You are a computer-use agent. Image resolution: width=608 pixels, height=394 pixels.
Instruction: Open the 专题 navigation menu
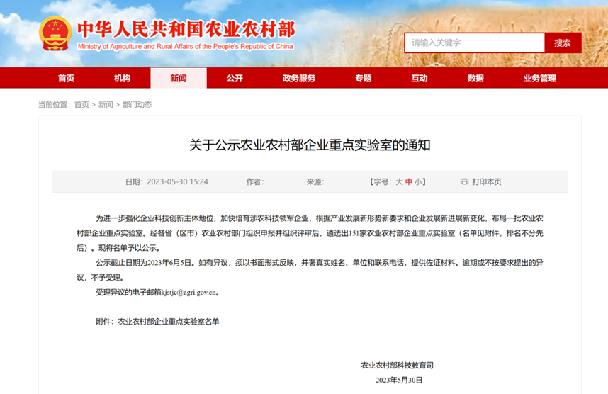coord(364,79)
